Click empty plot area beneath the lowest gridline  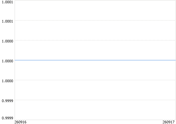[x=95, y=110]
